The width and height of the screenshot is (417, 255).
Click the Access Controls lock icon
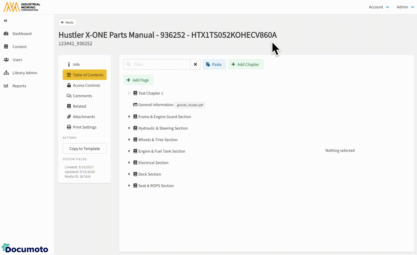coord(69,85)
